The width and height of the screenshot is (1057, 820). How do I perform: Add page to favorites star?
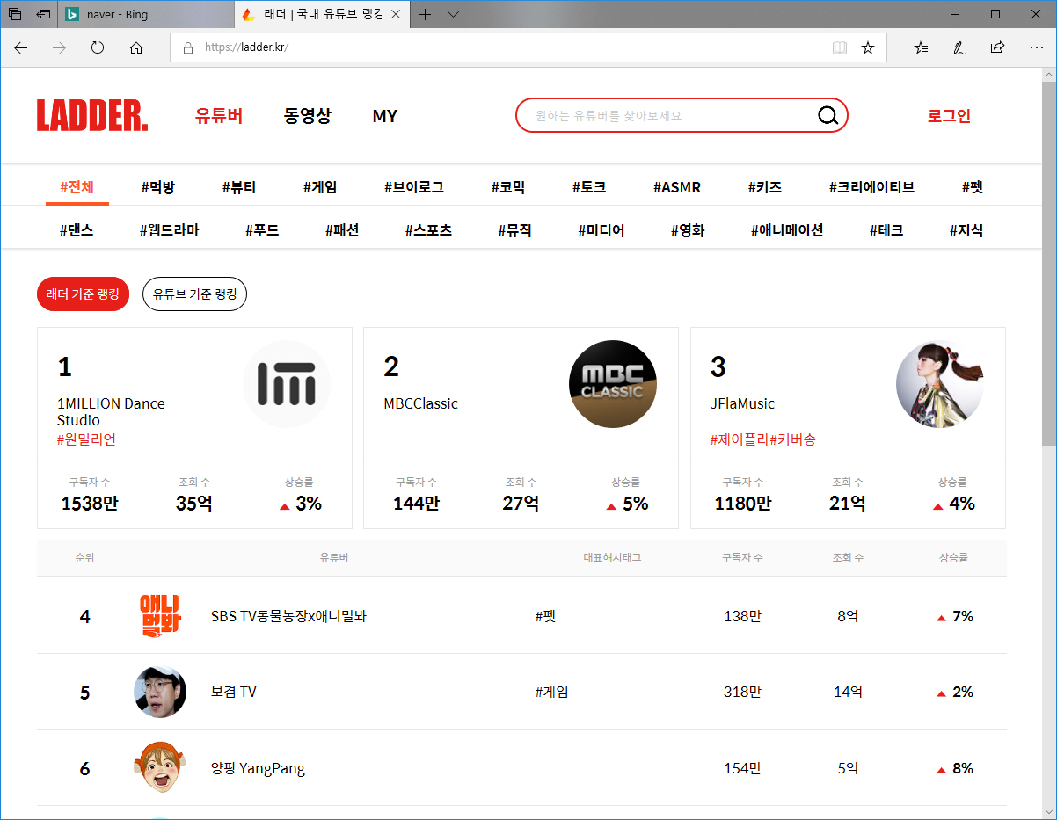868,48
